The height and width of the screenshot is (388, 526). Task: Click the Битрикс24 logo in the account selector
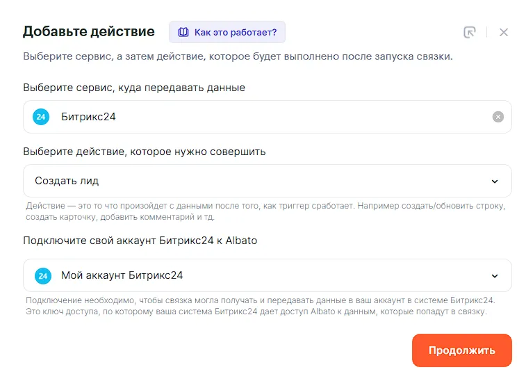[x=43, y=275]
